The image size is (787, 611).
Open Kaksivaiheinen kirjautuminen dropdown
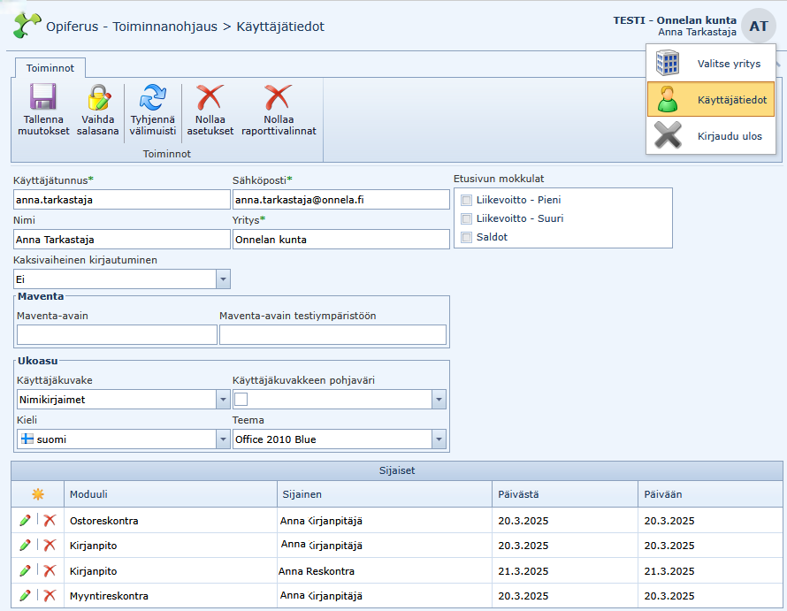click(223, 279)
